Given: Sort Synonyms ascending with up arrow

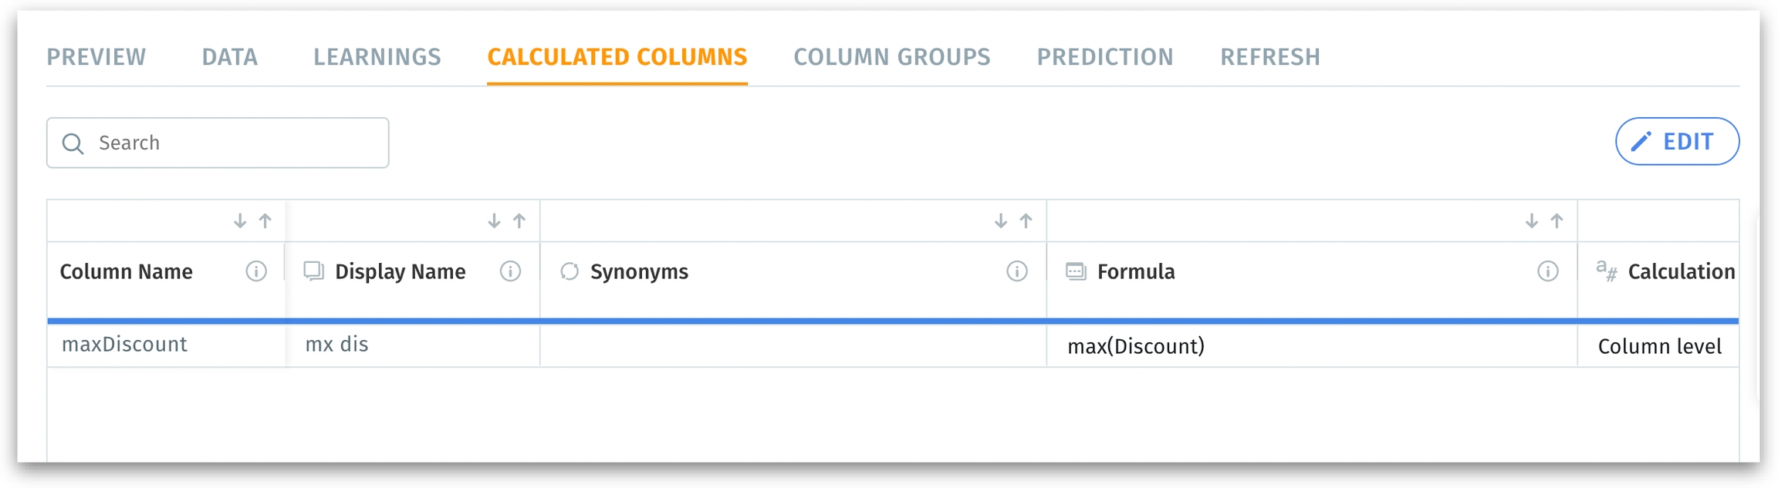Looking at the screenshot, I should [x=1026, y=221].
